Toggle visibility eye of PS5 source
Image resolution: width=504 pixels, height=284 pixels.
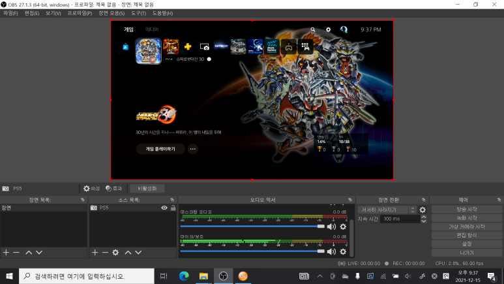click(164, 208)
